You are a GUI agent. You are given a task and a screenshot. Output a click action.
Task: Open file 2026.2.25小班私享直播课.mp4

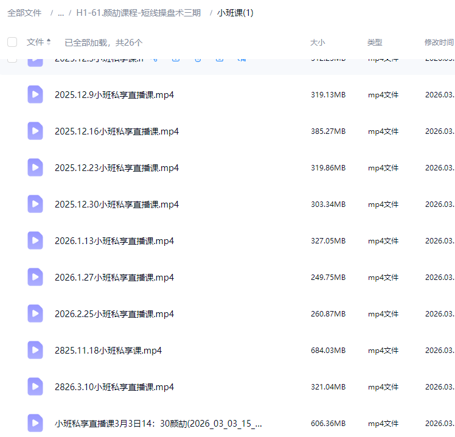114,314
